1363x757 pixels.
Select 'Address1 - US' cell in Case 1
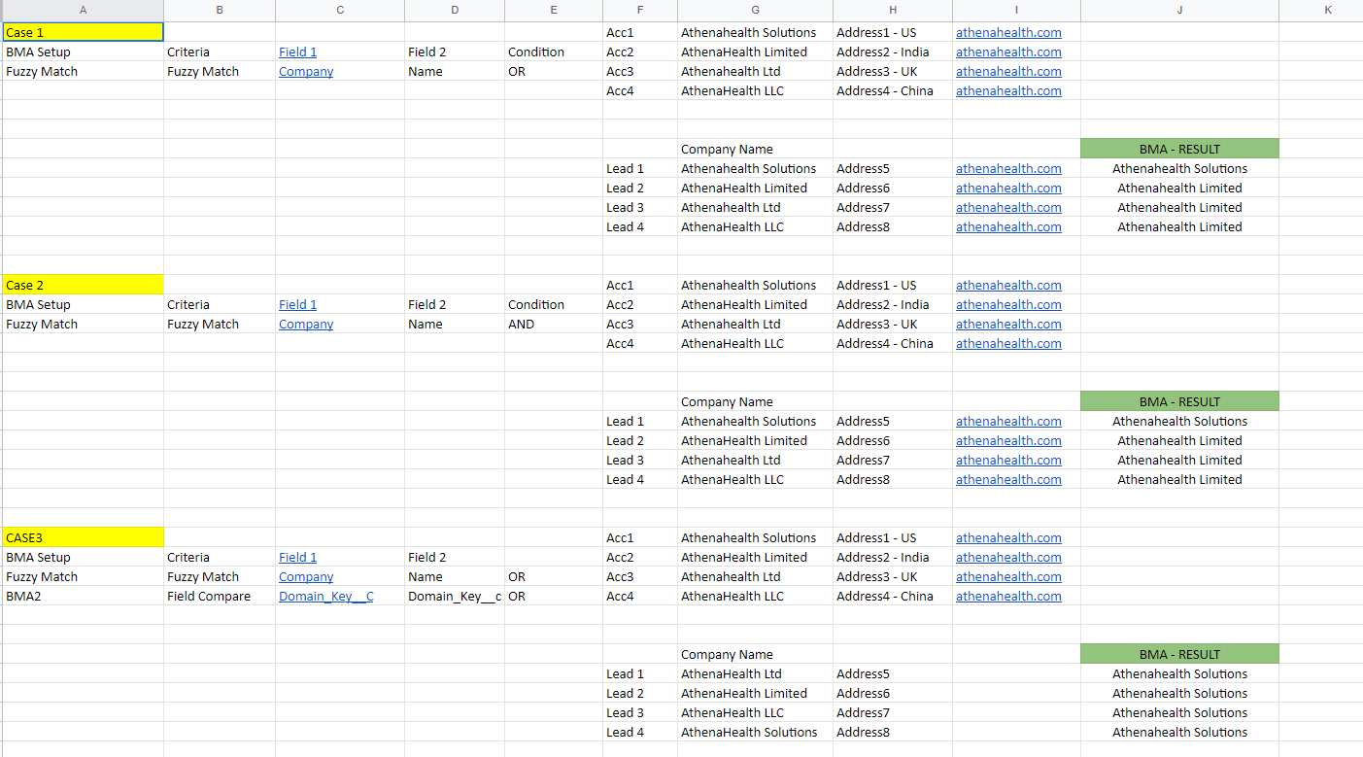[893, 32]
